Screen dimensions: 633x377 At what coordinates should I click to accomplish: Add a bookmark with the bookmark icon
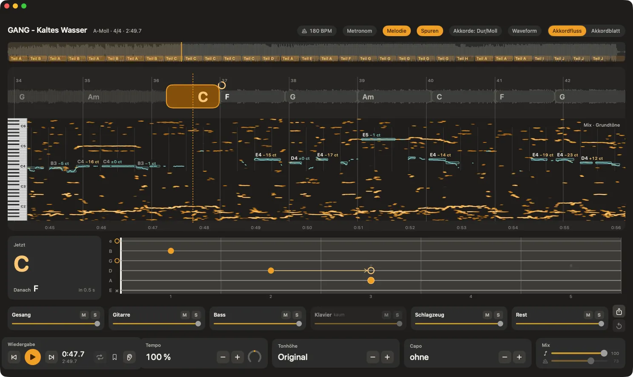[x=115, y=357]
